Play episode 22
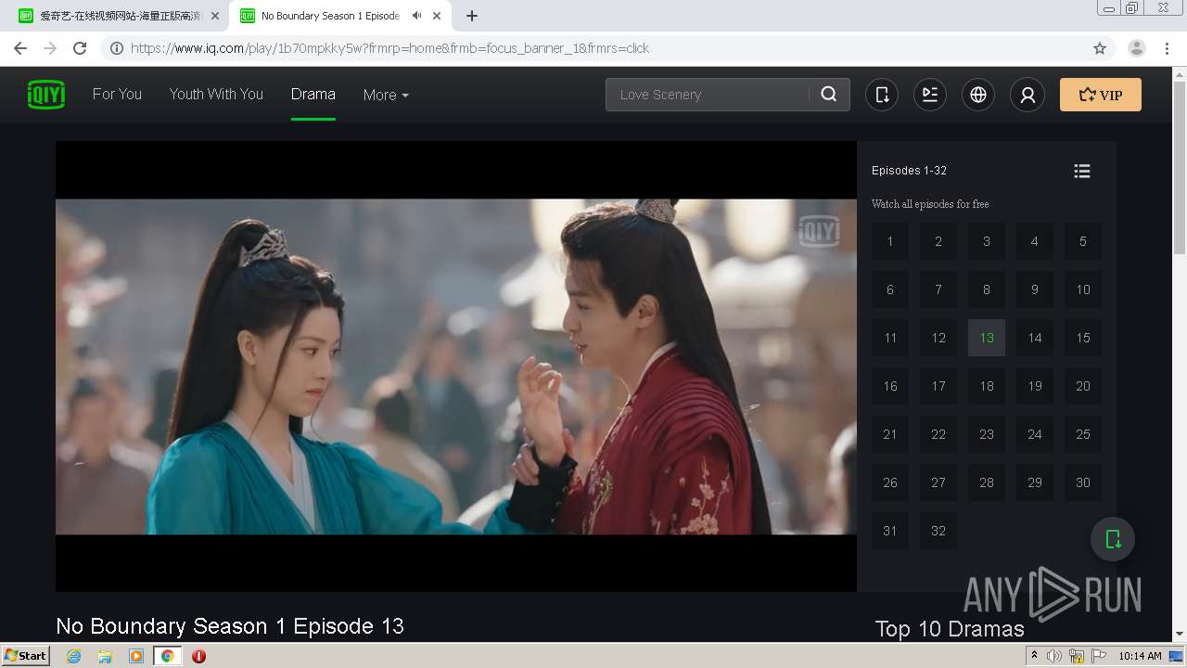Viewport: 1187px width, 668px height. tap(938, 434)
